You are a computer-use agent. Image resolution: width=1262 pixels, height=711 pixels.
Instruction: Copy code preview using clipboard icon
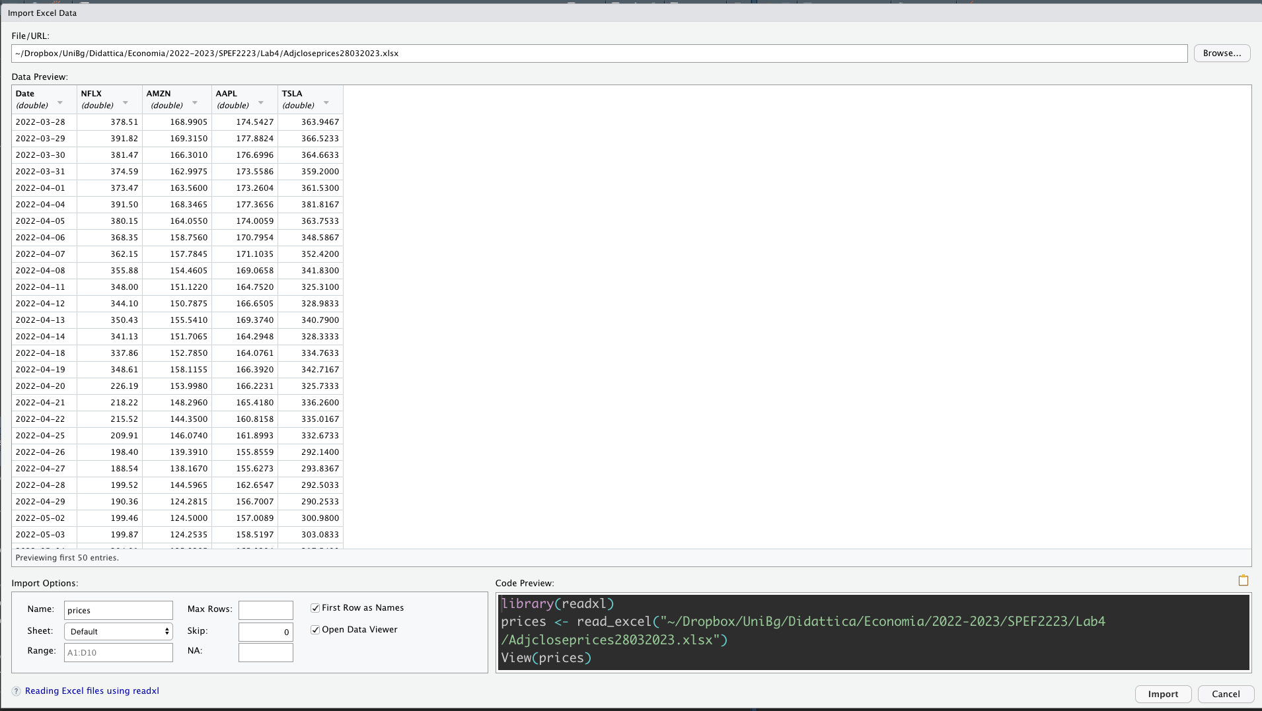(x=1243, y=581)
